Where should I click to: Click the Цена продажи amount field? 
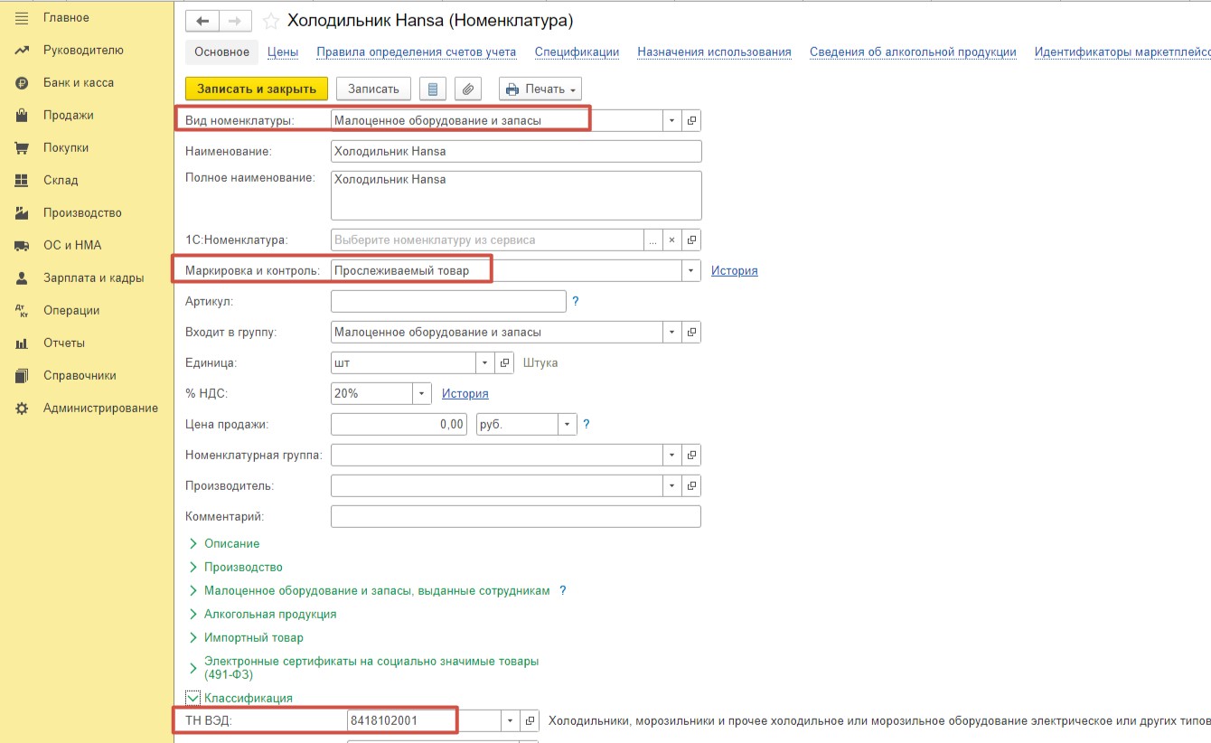[x=399, y=424]
